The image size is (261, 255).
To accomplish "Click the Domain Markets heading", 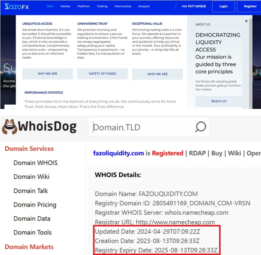I will tap(29, 247).
